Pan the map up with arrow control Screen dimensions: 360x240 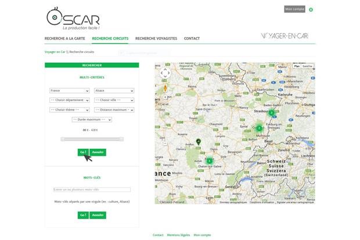165,69
